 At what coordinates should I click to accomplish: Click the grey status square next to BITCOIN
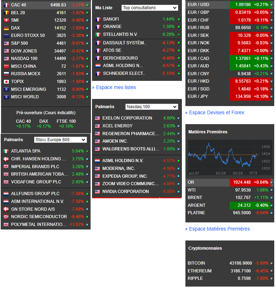(x=272, y=264)
